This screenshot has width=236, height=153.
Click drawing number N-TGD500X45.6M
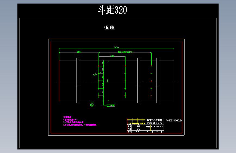click(x=174, y=121)
